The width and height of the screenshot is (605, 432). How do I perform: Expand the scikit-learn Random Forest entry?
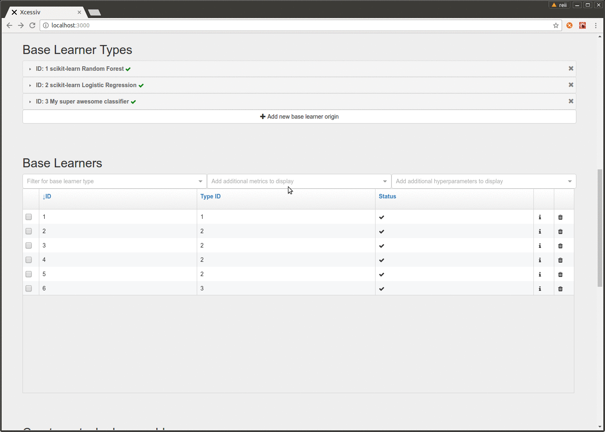pos(29,69)
